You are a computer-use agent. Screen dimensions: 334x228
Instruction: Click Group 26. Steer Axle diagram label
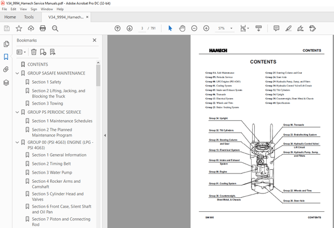(x=294, y=201)
